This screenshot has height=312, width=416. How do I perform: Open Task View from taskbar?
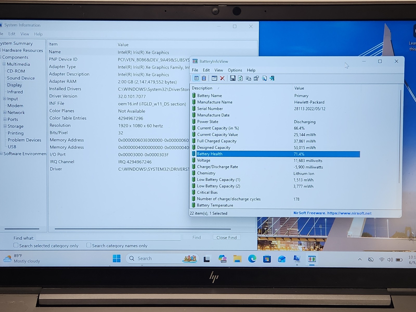pos(207,259)
